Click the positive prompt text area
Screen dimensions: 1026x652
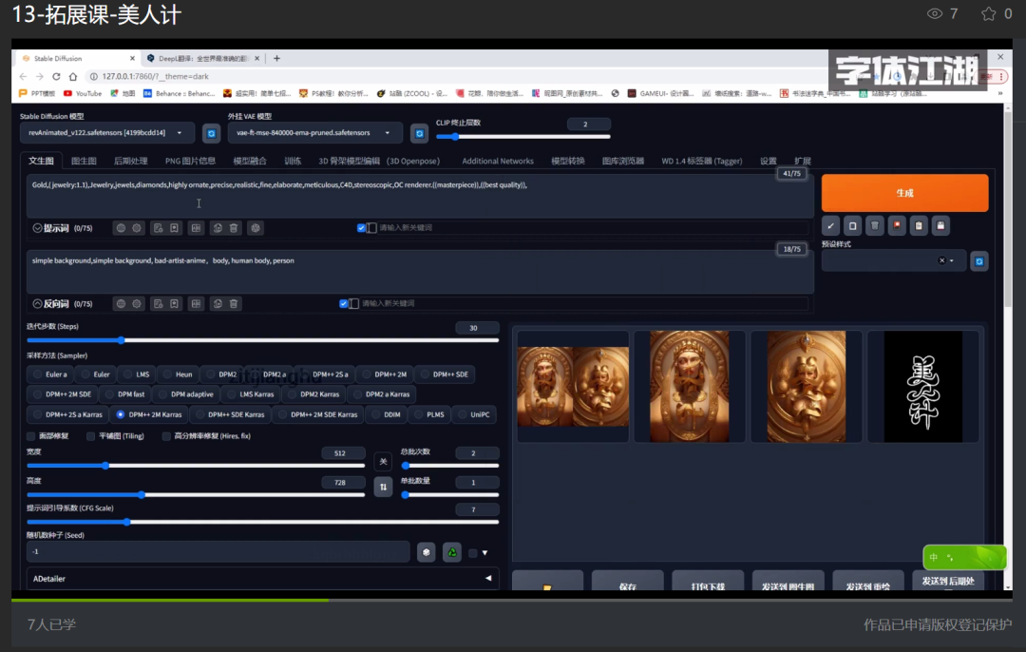tap(420, 196)
